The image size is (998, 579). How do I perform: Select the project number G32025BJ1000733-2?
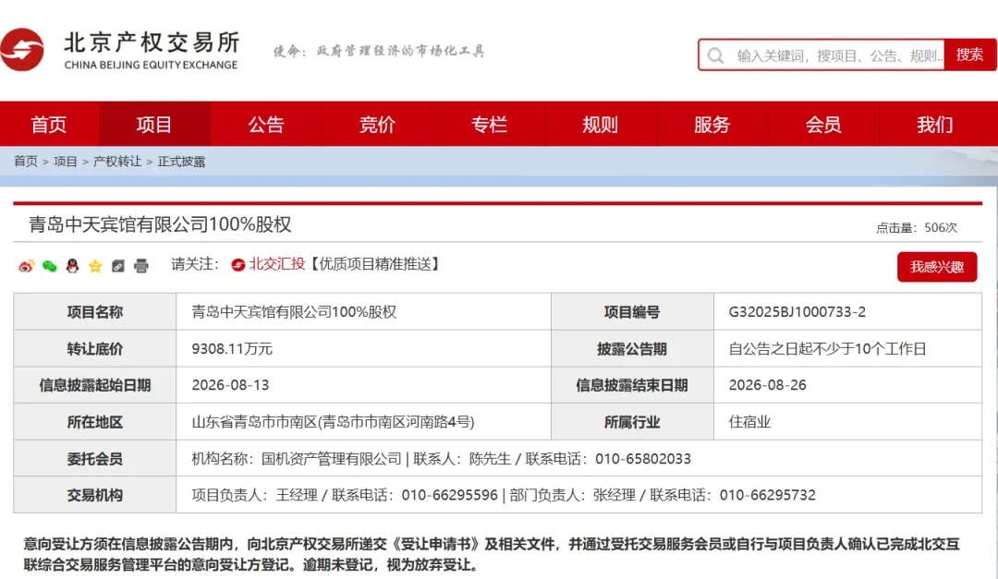(797, 312)
